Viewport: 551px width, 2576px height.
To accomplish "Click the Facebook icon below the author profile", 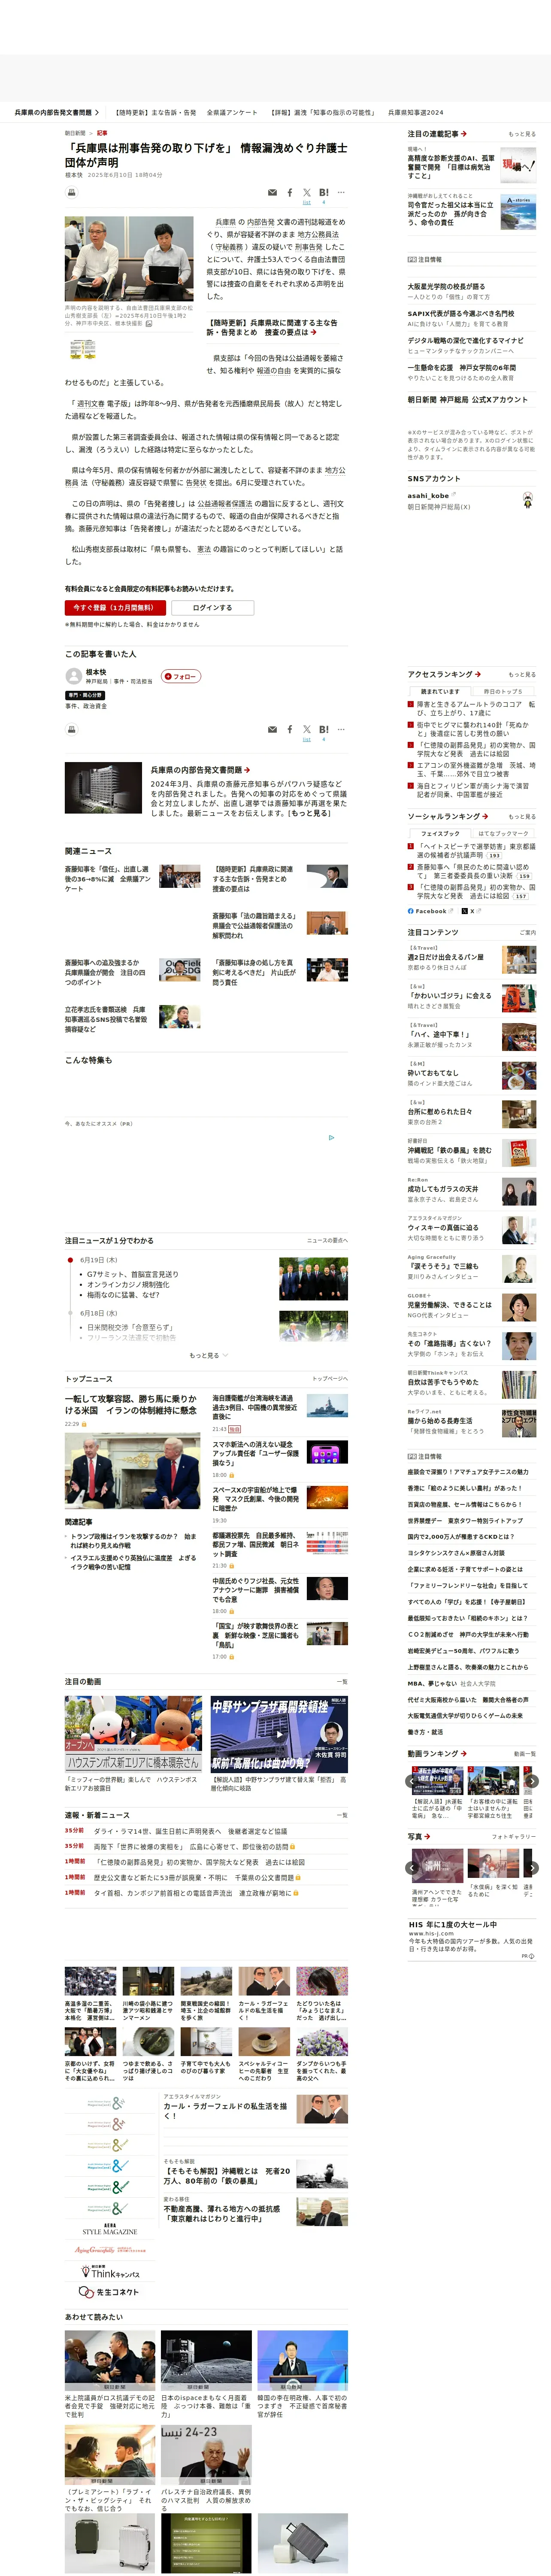I will 290,730.
